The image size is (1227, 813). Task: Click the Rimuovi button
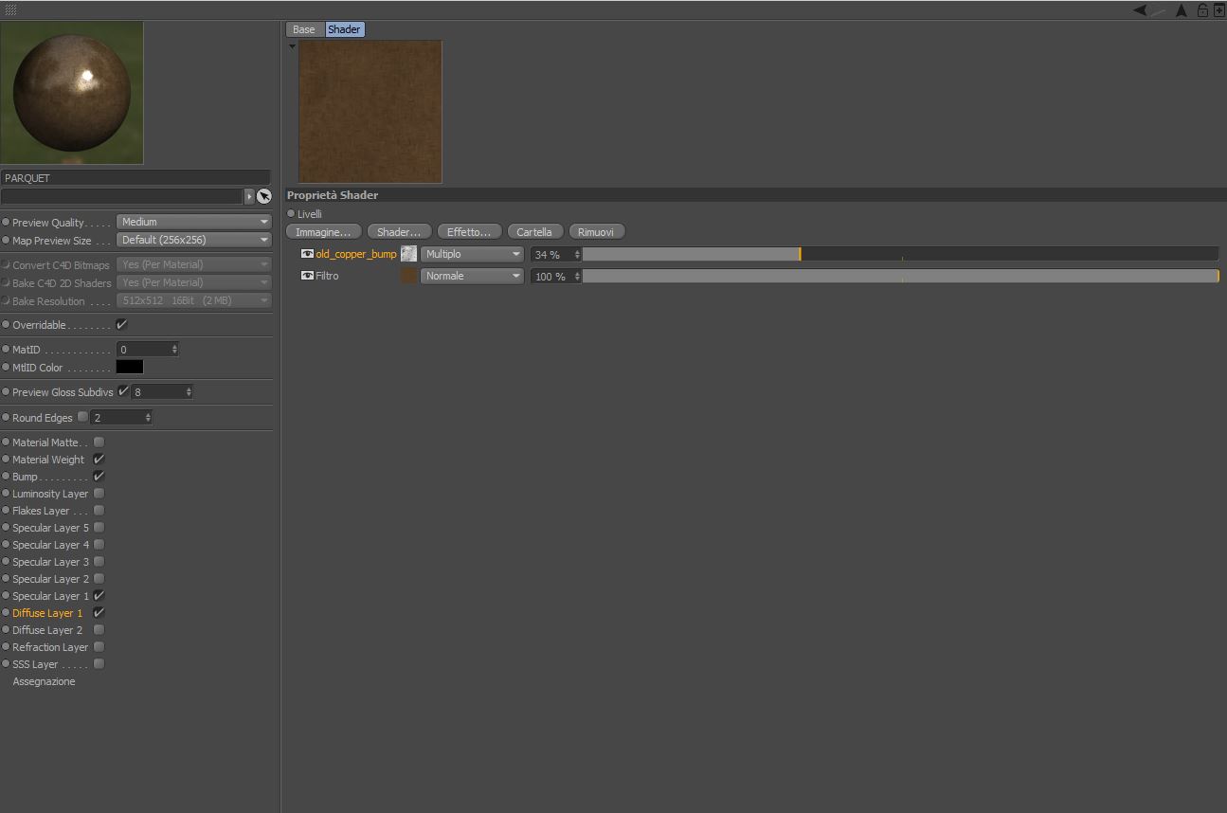[596, 232]
